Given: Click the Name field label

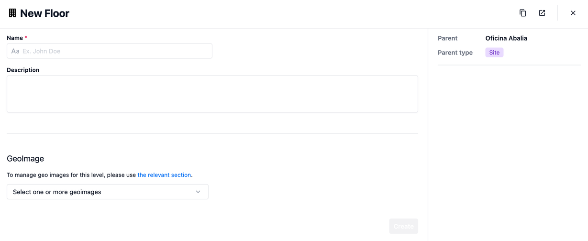Looking at the screenshot, I should [15, 38].
